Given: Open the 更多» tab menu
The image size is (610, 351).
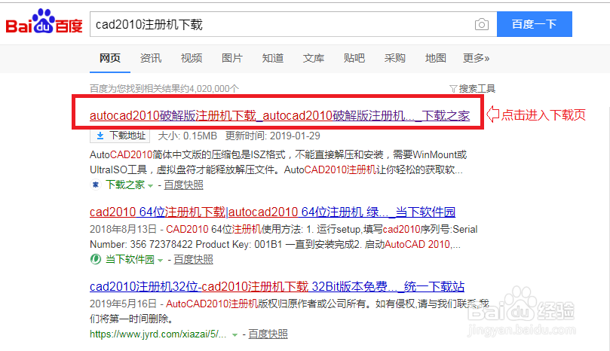Looking at the screenshot, I should pos(477,58).
